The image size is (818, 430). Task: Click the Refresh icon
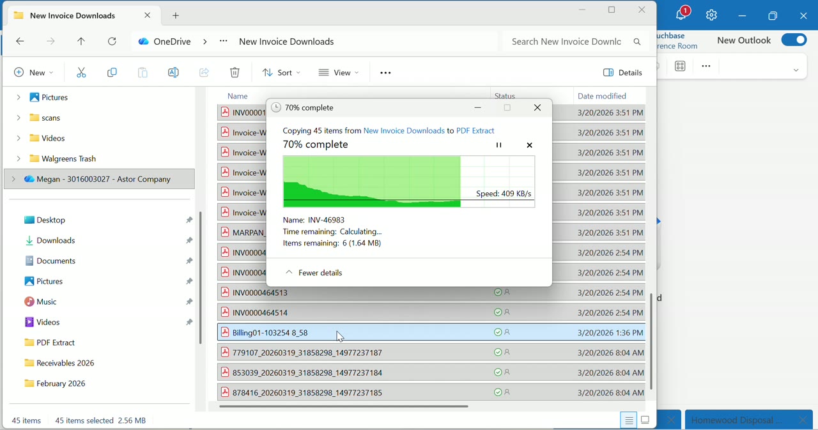pos(112,42)
